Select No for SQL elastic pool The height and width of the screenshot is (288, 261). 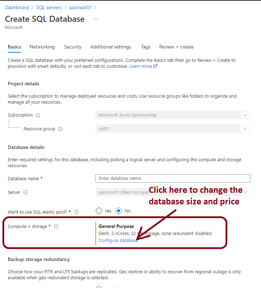(x=119, y=211)
